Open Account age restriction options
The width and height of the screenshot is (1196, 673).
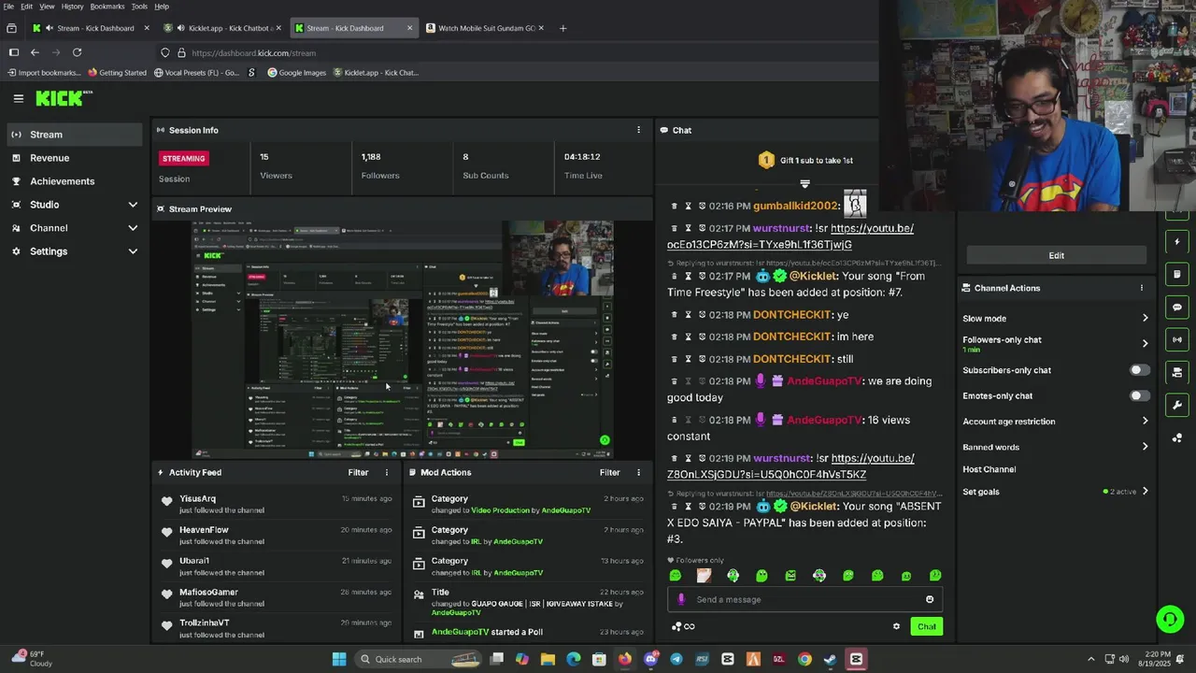pos(1056,422)
